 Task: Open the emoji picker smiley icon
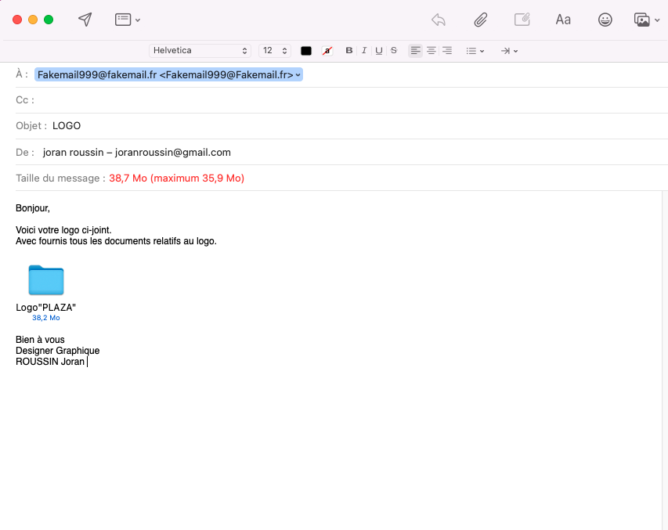[605, 20]
